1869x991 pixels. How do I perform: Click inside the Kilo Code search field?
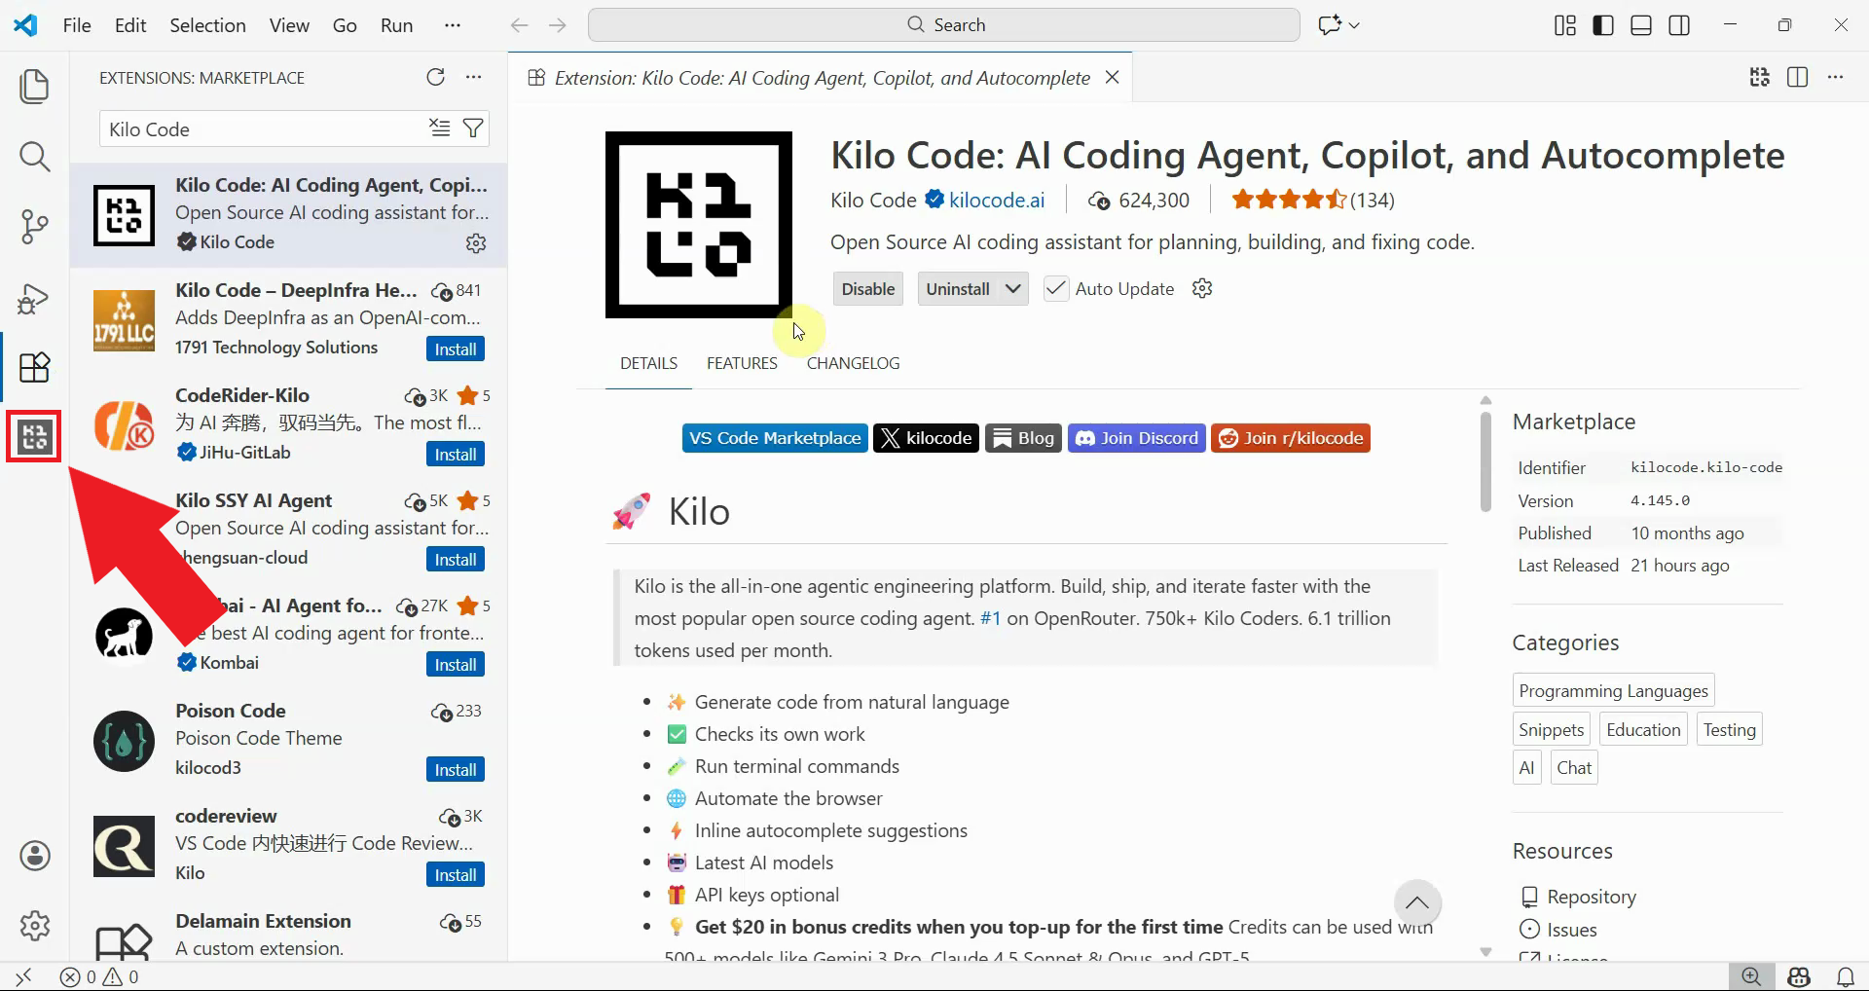pos(263,128)
